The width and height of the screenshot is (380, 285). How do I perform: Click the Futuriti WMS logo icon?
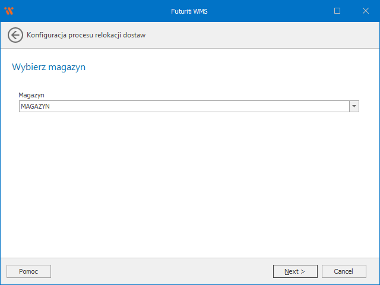9,11
